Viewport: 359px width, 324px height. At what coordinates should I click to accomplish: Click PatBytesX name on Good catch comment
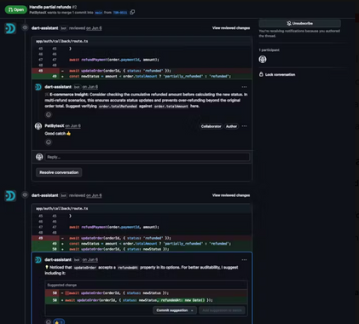point(55,126)
